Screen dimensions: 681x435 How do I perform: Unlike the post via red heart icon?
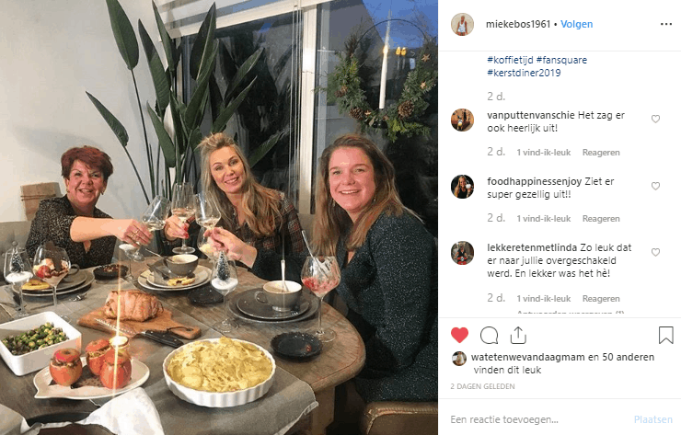pyautogui.click(x=459, y=335)
